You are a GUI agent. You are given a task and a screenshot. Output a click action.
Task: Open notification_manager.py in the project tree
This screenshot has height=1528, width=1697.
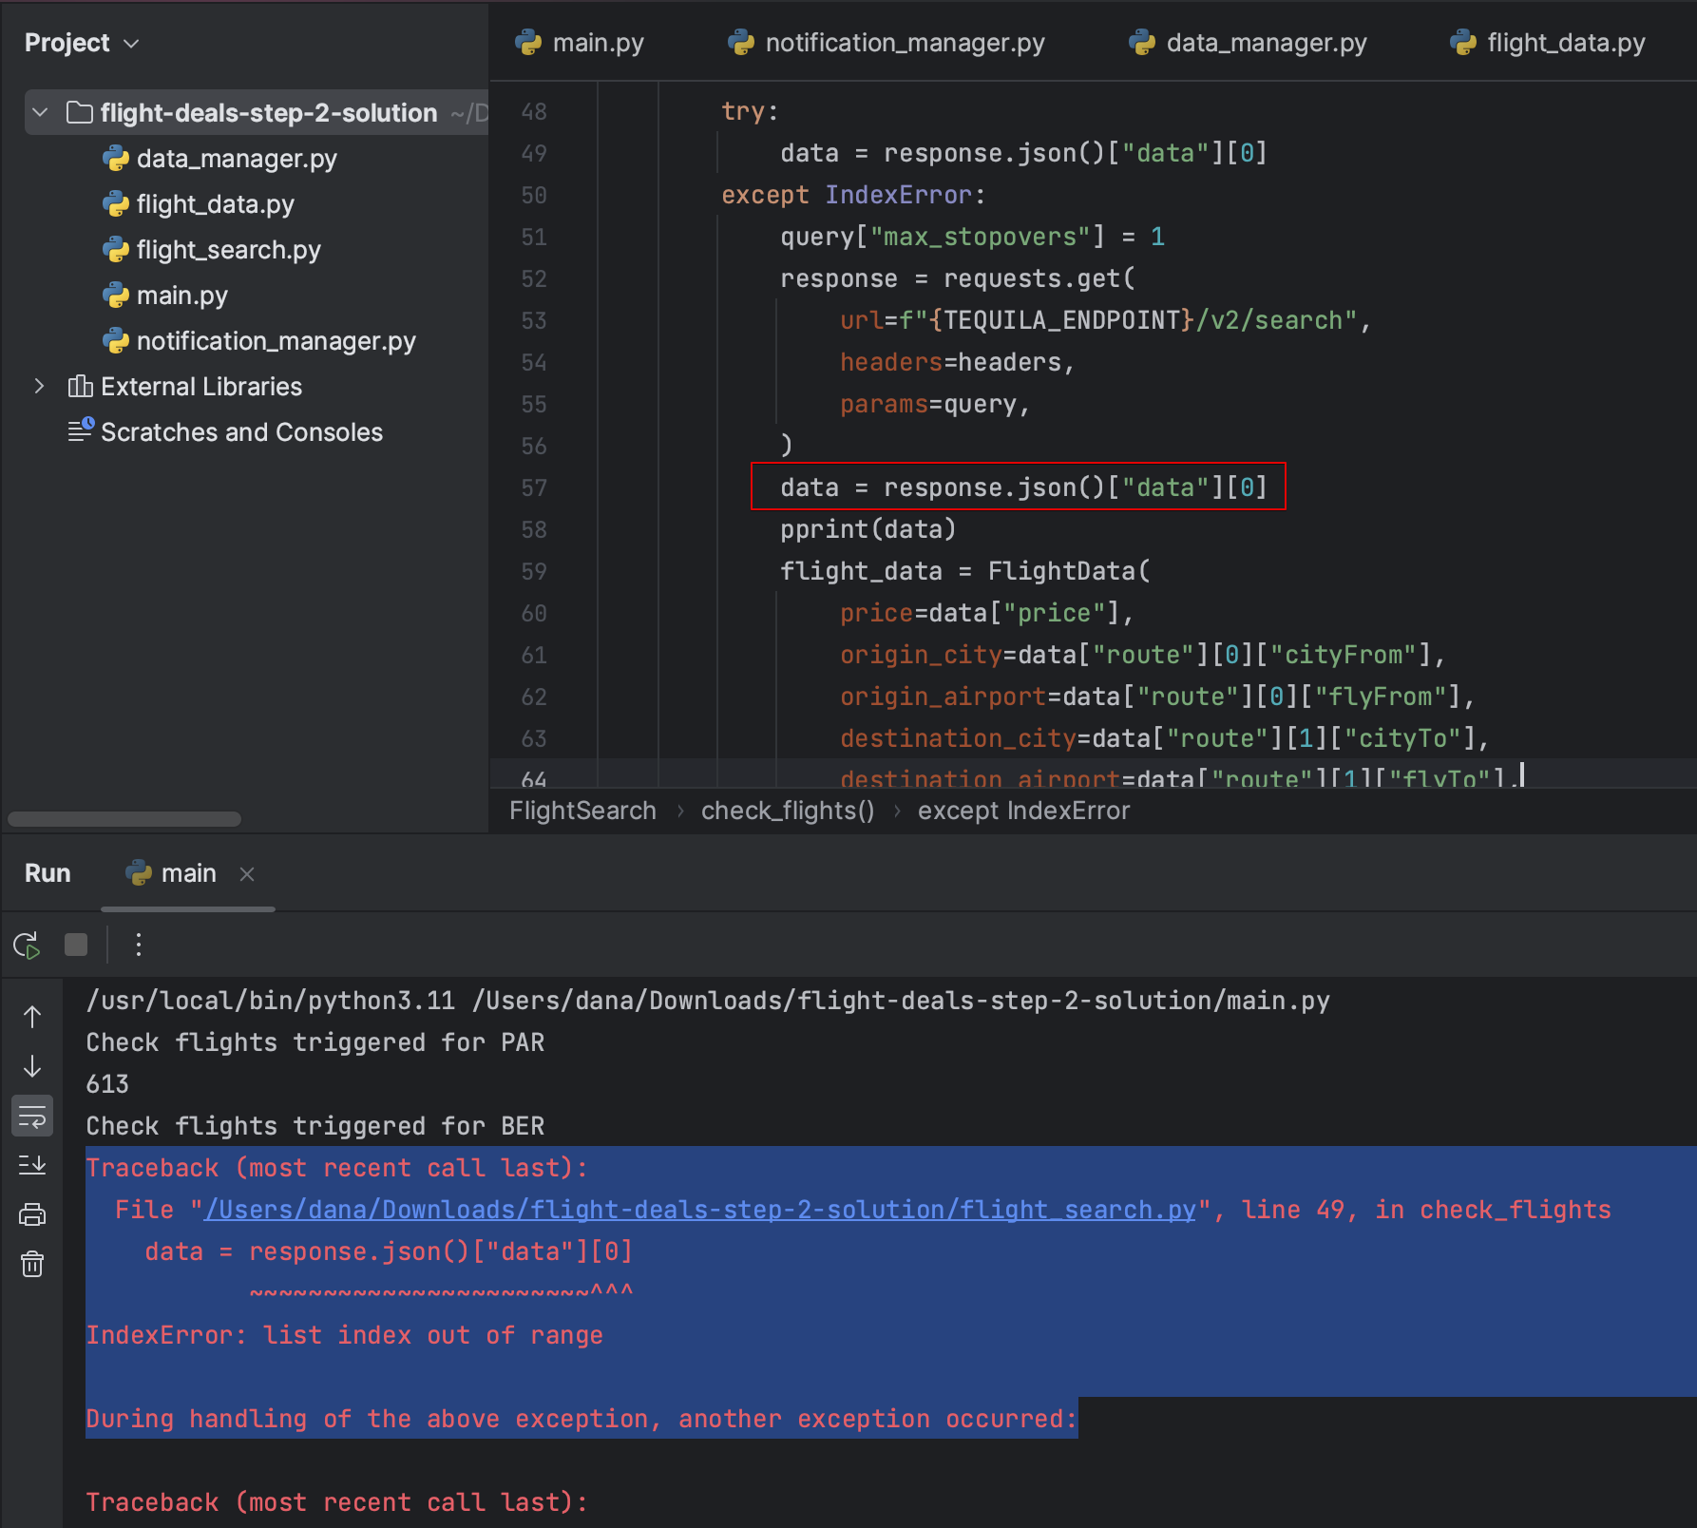(x=276, y=341)
